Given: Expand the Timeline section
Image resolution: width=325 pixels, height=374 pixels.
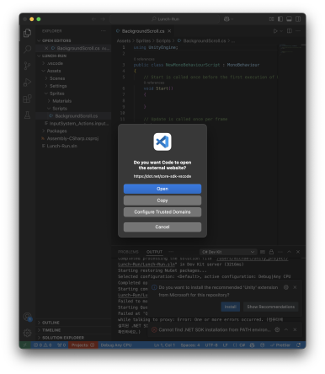Looking at the screenshot, I should coord(51,330).
